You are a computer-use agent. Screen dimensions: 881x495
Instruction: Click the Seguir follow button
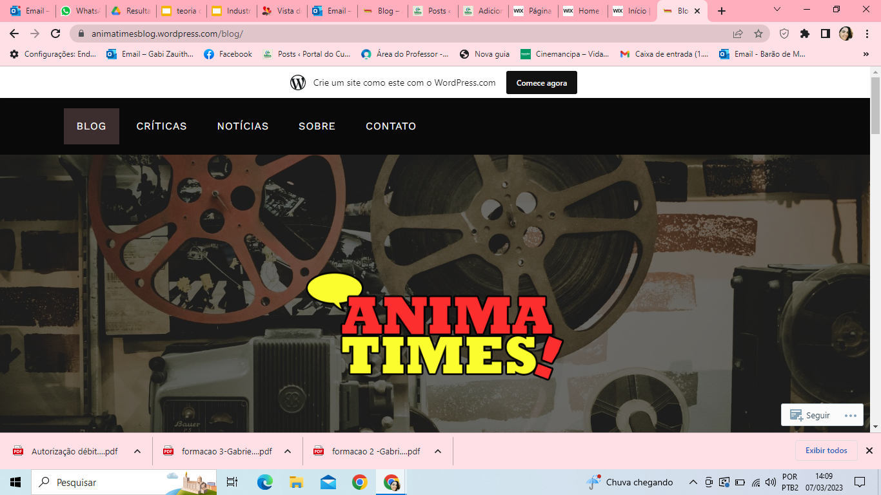pos(810,416)
